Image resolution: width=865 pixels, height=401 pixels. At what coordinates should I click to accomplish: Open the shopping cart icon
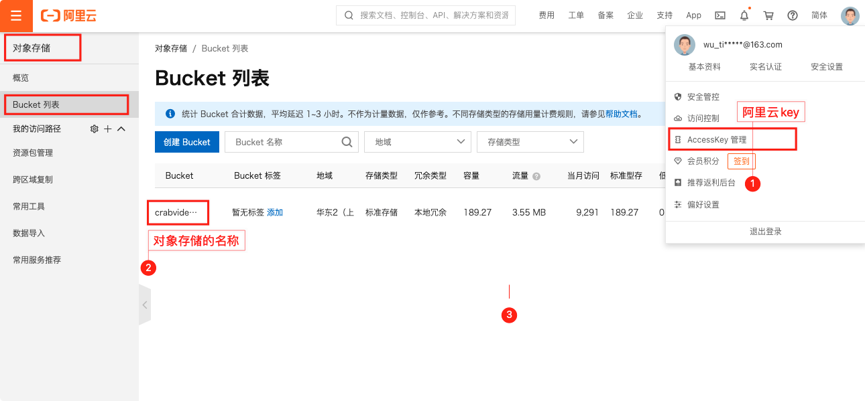(768, 15)
